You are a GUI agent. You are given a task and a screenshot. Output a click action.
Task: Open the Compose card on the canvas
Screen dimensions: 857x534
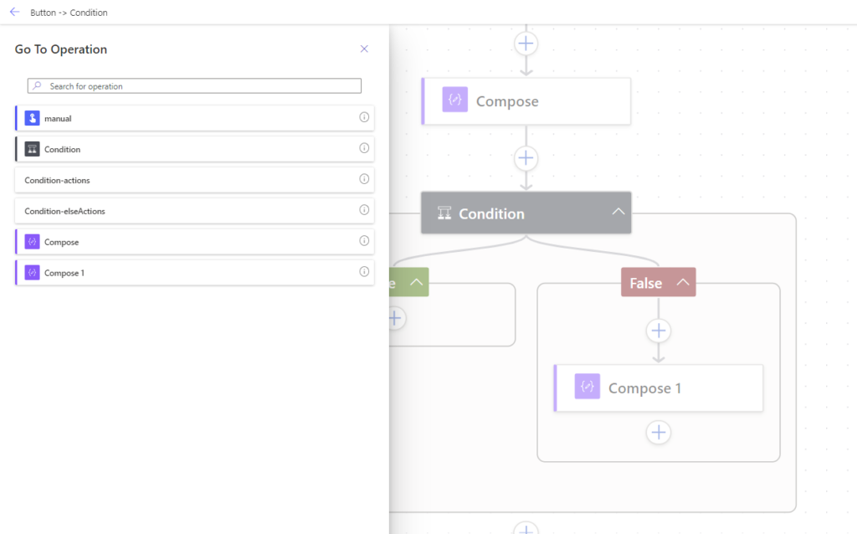526,101
